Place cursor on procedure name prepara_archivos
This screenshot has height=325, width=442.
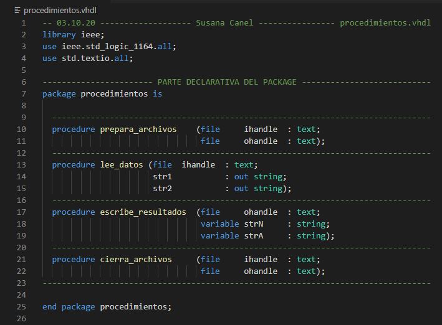tap(138, 130)
